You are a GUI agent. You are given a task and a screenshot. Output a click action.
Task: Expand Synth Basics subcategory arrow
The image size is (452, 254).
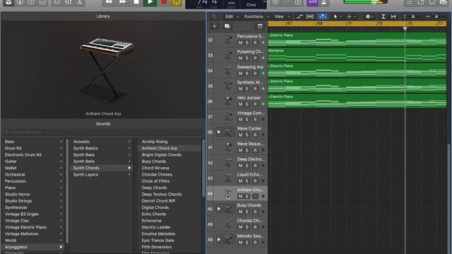129,148
